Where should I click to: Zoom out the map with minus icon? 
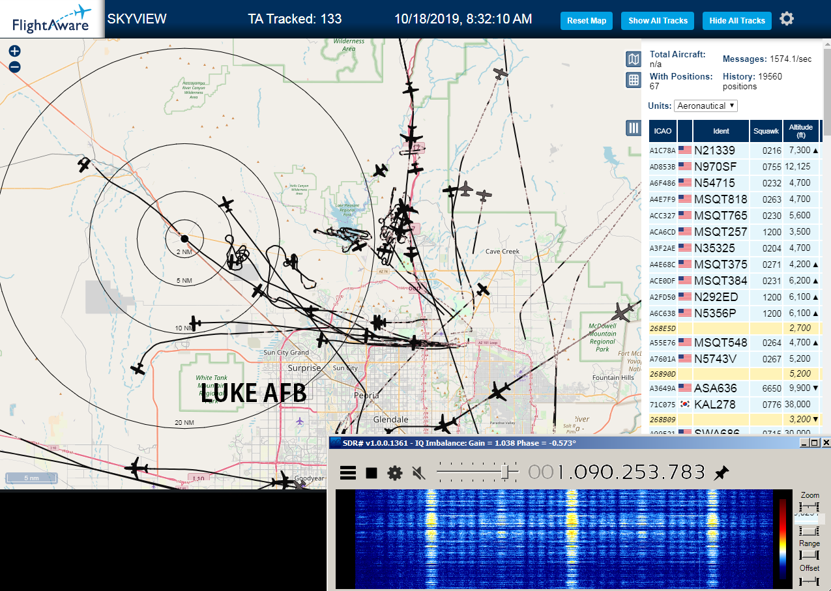[x=14, y=66]
